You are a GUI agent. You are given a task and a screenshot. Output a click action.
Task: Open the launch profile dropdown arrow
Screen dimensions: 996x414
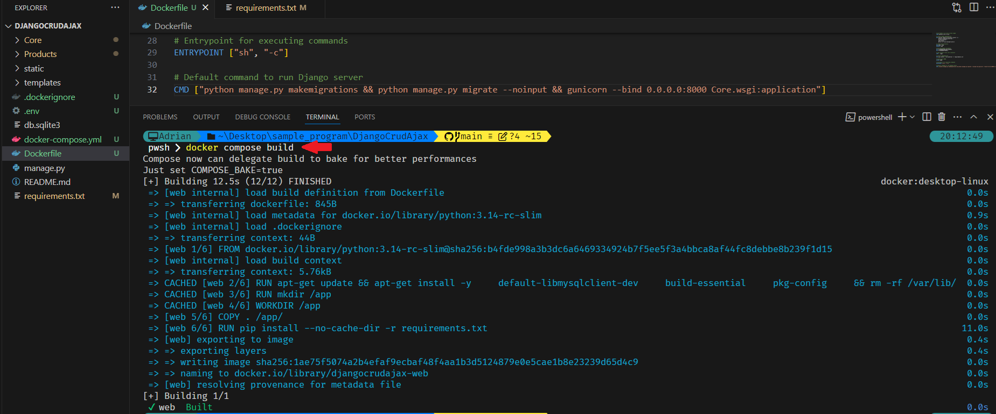[912, 117]
